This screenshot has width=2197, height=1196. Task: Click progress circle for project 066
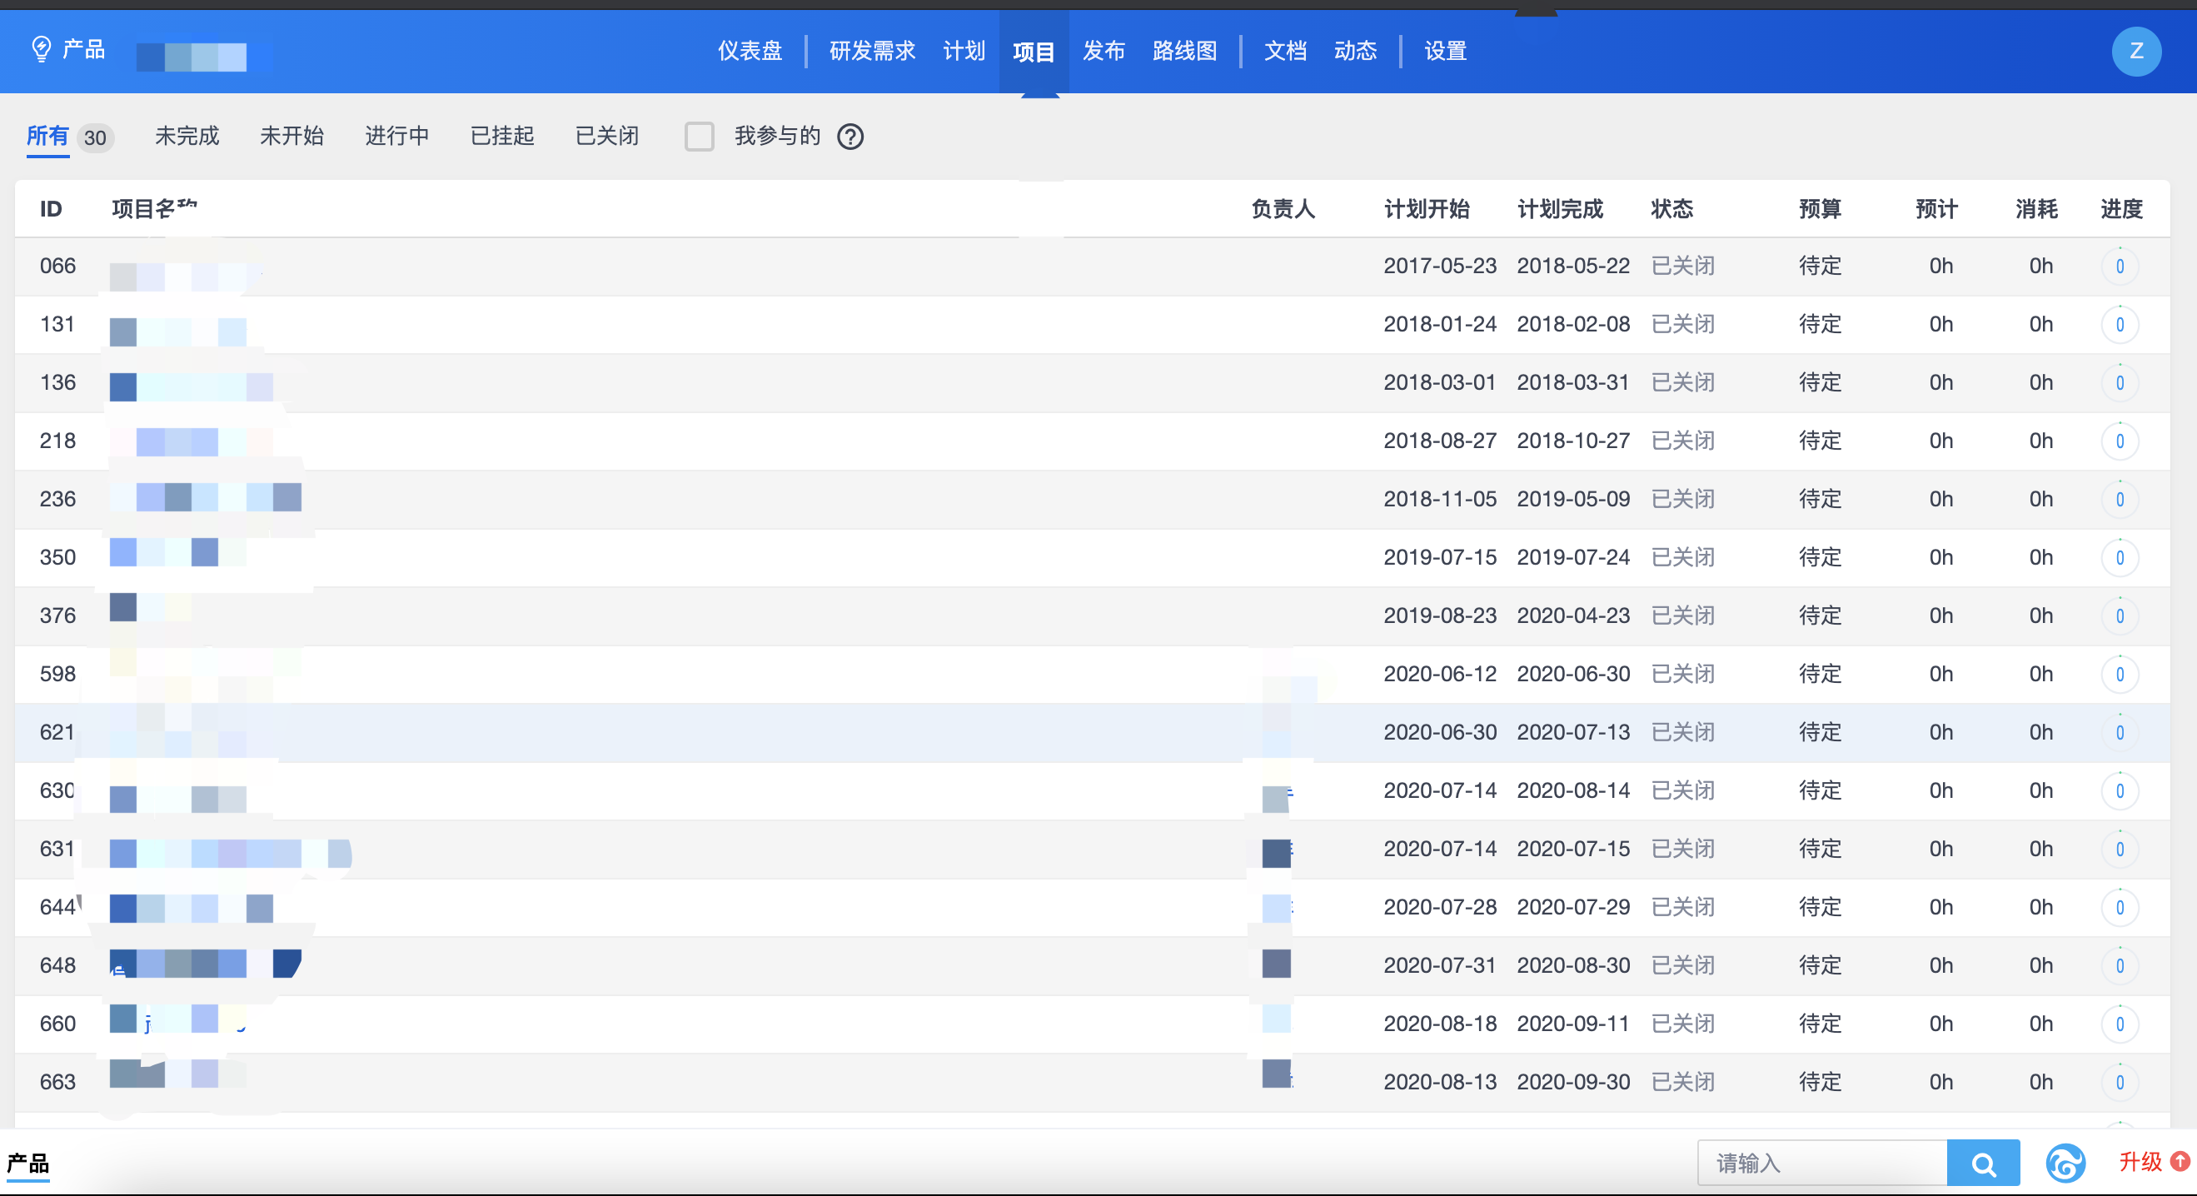pyautogui.click(x=2120, y=267)
